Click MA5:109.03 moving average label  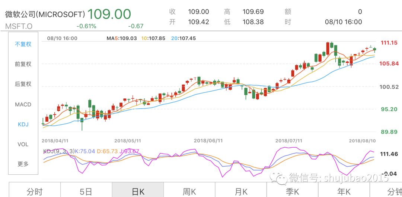122,38
